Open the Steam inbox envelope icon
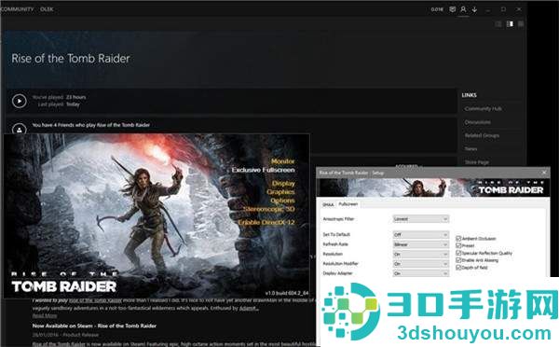This screenshot has width=559, height=347. pos(452,9)
